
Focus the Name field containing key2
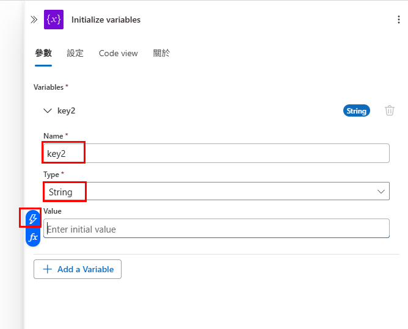pyautogui.click(x=216, y=153)
